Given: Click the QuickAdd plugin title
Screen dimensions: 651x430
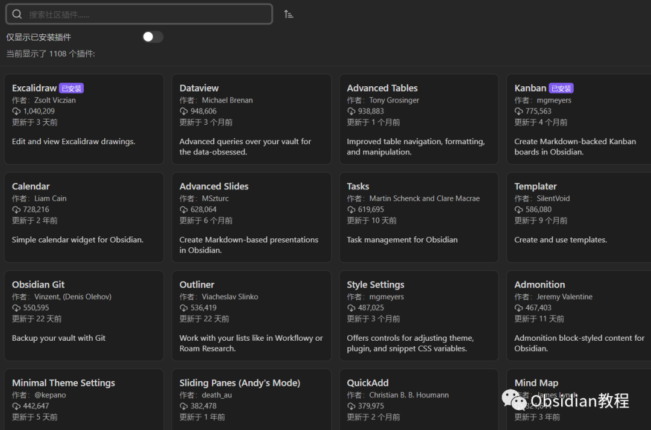Looking at the screenshot, I should tap(368, 383).
